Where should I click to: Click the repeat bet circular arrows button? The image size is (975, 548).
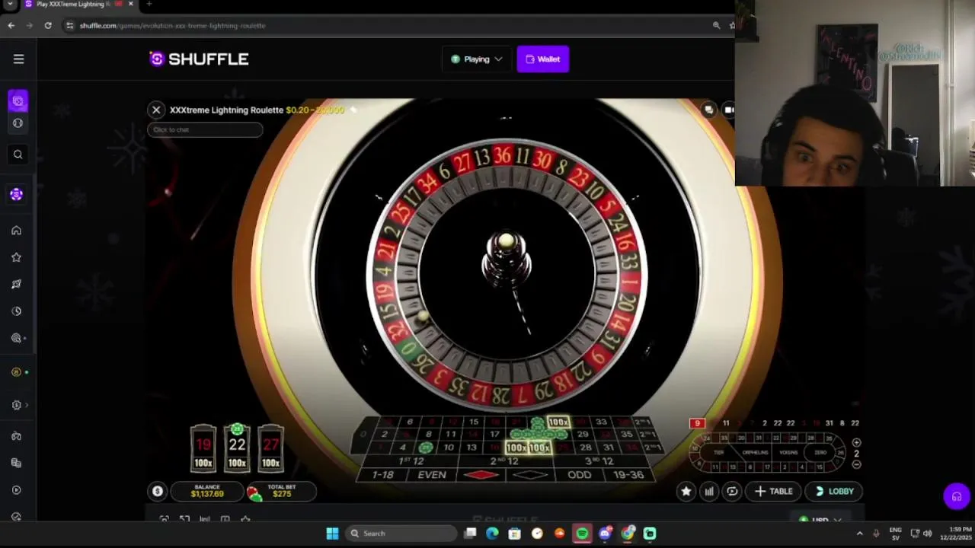[732, 492]
